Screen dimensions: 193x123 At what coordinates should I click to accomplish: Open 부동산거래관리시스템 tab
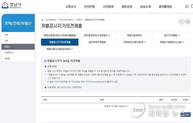click(x=172, y=42)
